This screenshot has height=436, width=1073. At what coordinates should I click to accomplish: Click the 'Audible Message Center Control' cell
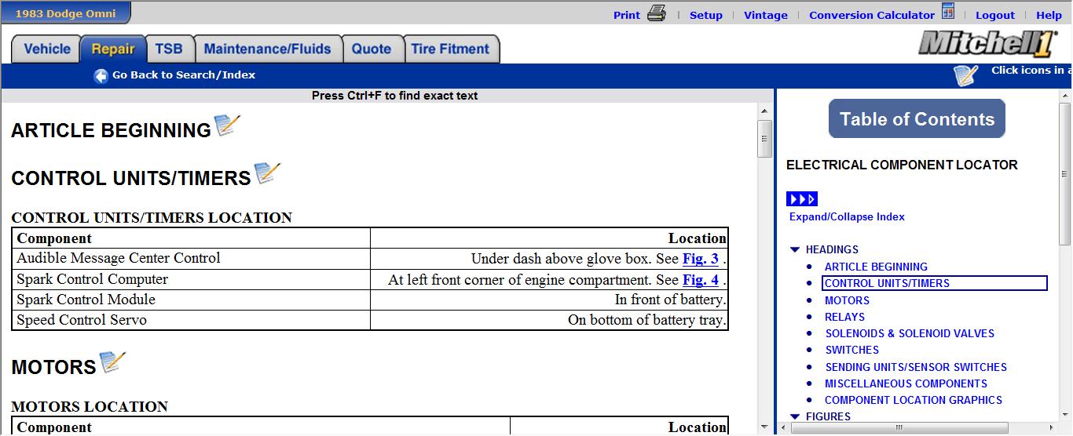[x=191, y=259]
